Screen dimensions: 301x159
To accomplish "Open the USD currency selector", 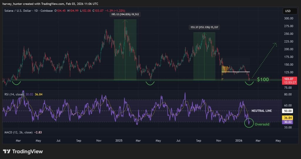I will coord(287,11).
